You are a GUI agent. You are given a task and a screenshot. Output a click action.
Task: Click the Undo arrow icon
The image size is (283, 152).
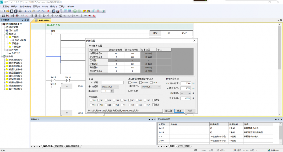(x=39, y=11)
